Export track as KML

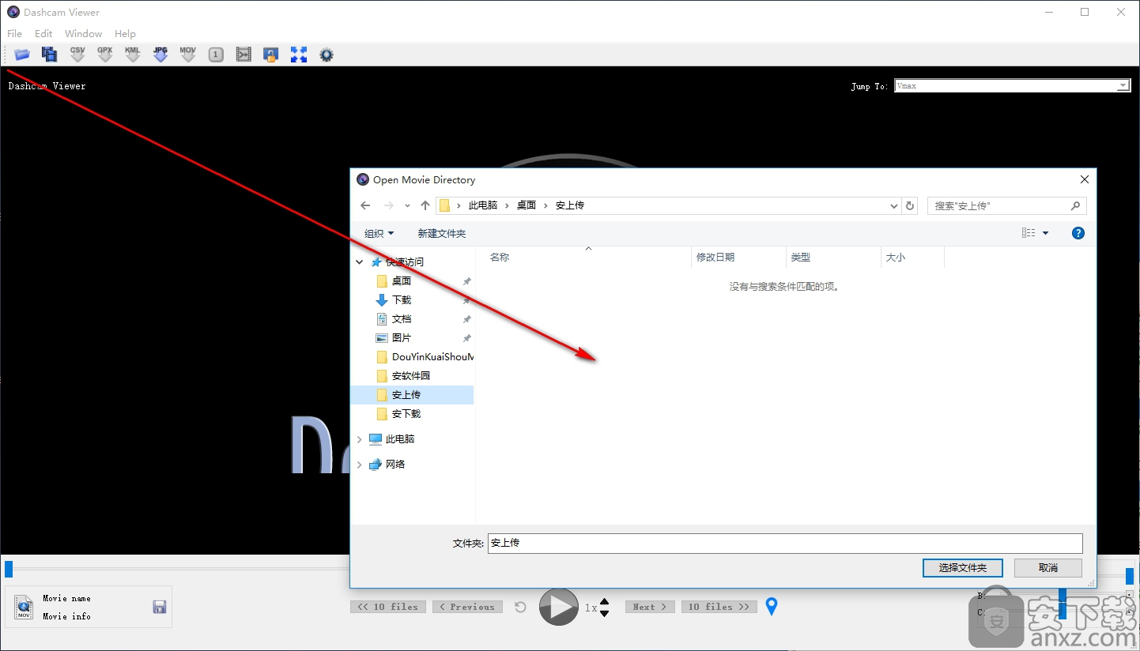pyautogui.click(x=133, y=55)
